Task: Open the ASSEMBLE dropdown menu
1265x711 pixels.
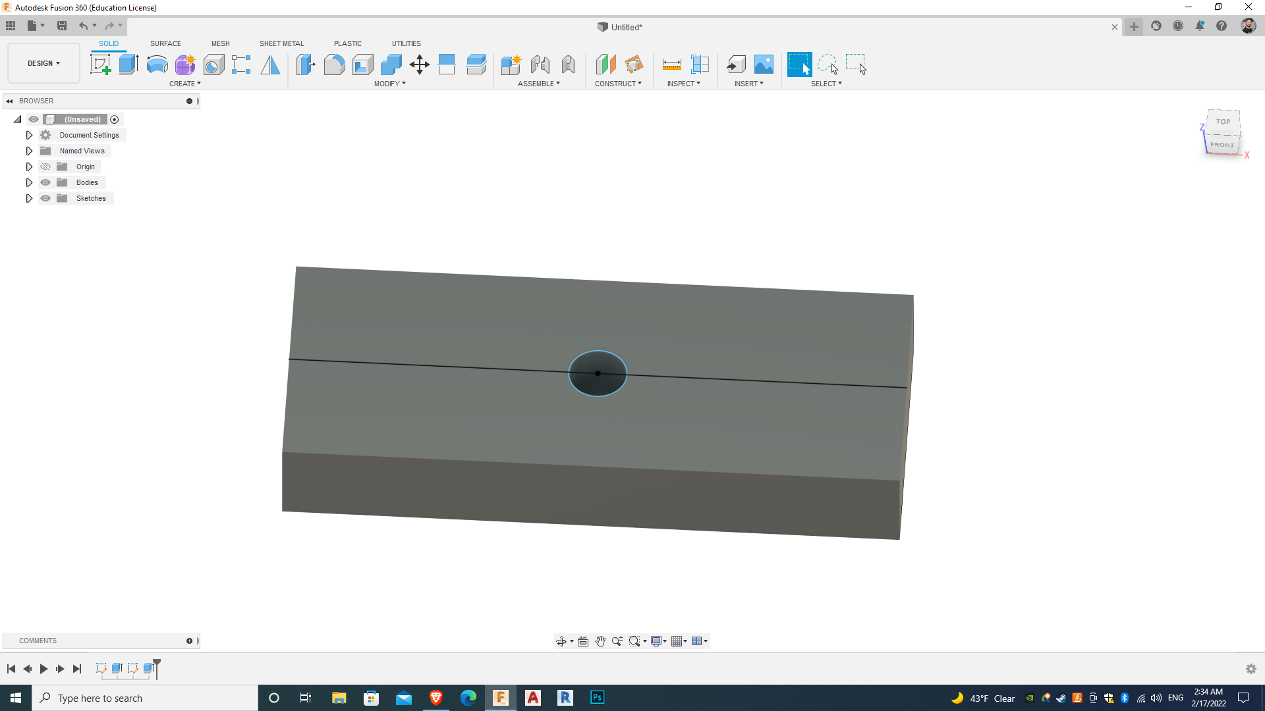Action: tap(538, 84)
